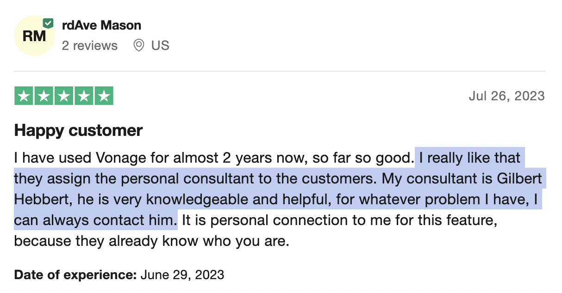Select the second rating star
The image size is (562, 293).
(44, 96)
